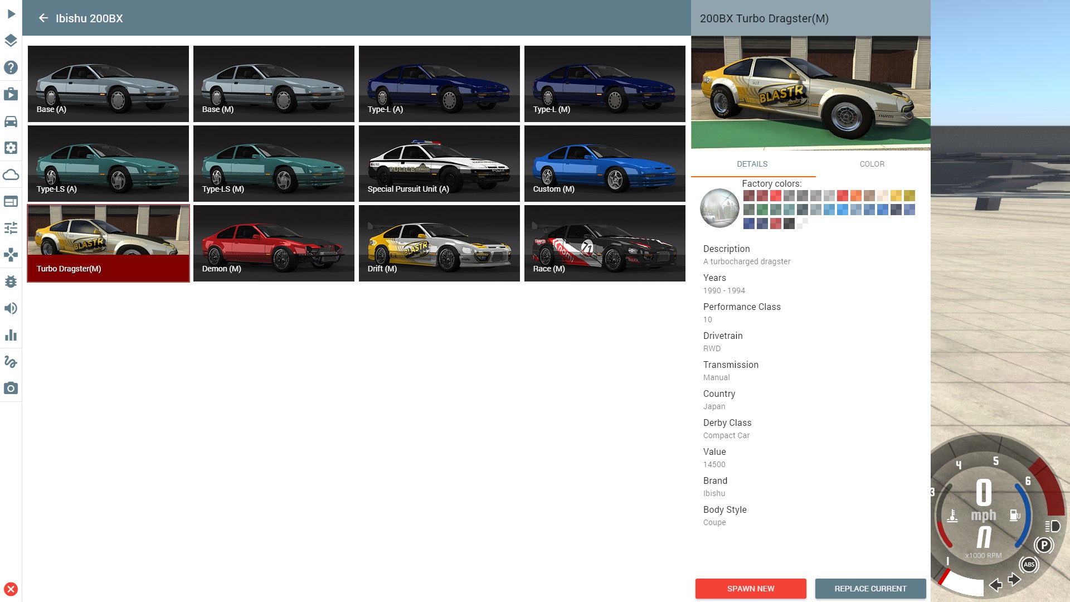Click the cloud environment icon
The height and width of the screenshot is (602, 1070).
[x=11, y=175]
